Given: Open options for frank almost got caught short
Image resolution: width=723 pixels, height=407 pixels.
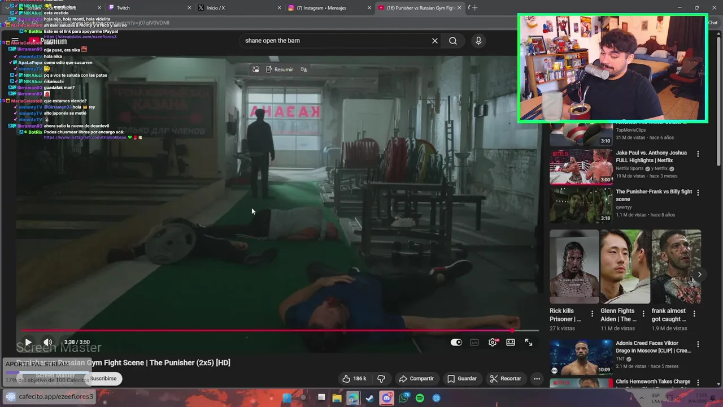Looking at the screenshot, I should pos(694,314).
